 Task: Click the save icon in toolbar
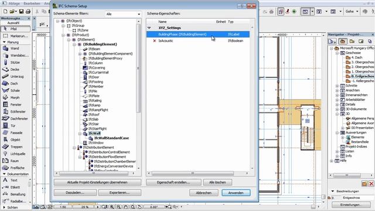click(x=21, y=11)
